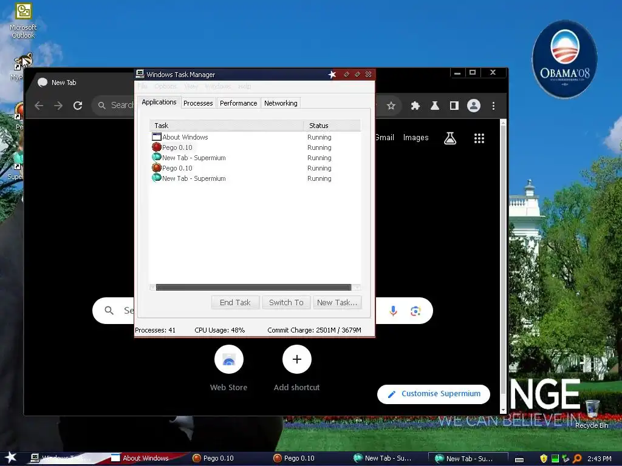Go back with browser back arrow
Image resolution: width=622 pixels, height=466 pixels.
click(39, 106)
